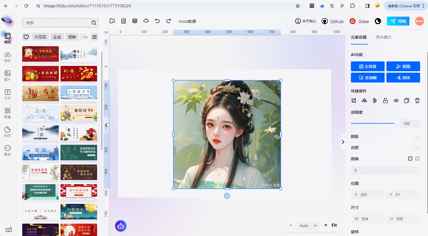
Task: Click the open folder icon in top toolbar
Action: point(112,21)
